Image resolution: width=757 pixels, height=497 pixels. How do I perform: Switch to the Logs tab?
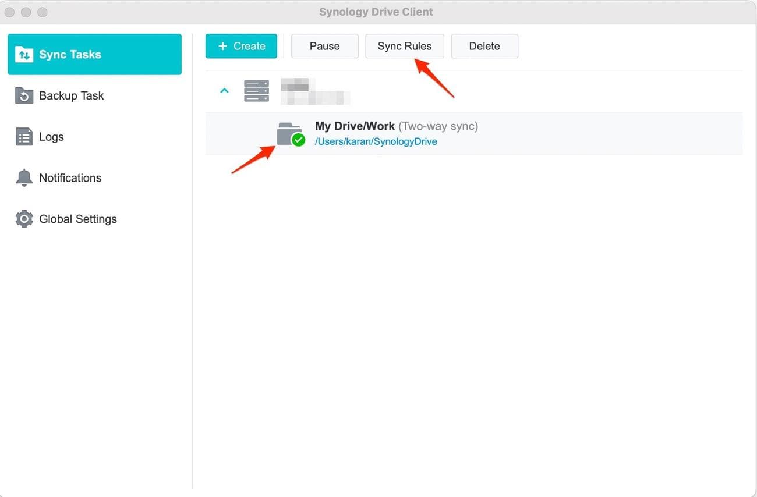click(51, 137)
